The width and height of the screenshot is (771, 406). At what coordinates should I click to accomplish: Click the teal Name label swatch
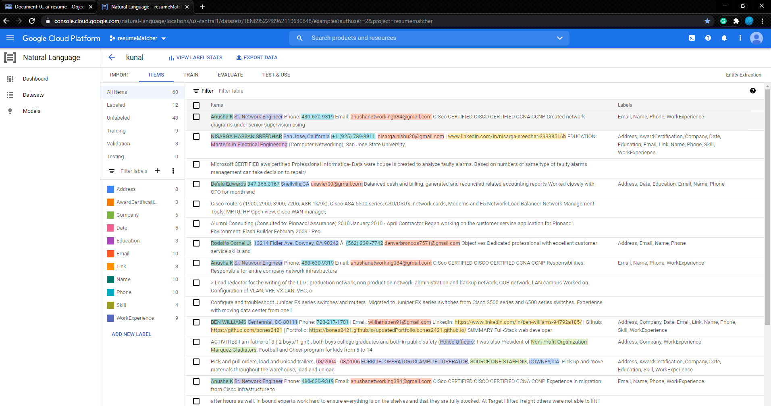point(110,280)
